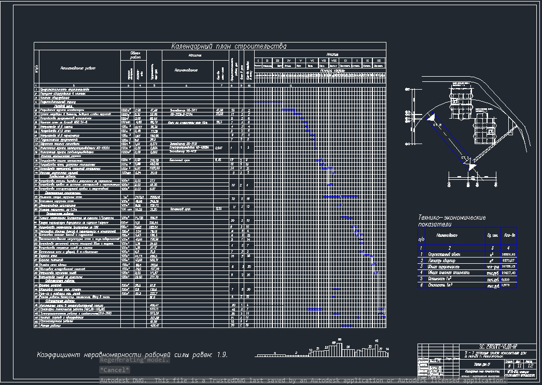Click the 'Машины' column header

[x=180, y=55]
